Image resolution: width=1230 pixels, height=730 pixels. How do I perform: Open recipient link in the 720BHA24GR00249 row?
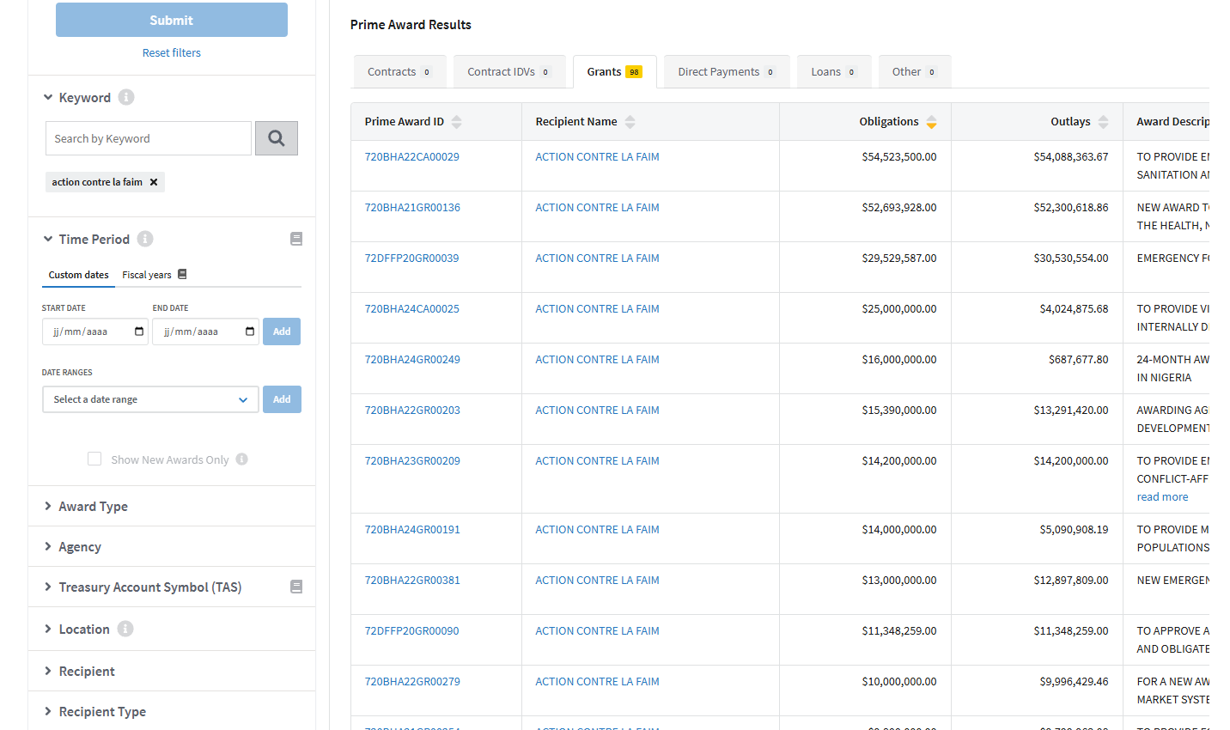click(x=598, y=359)
